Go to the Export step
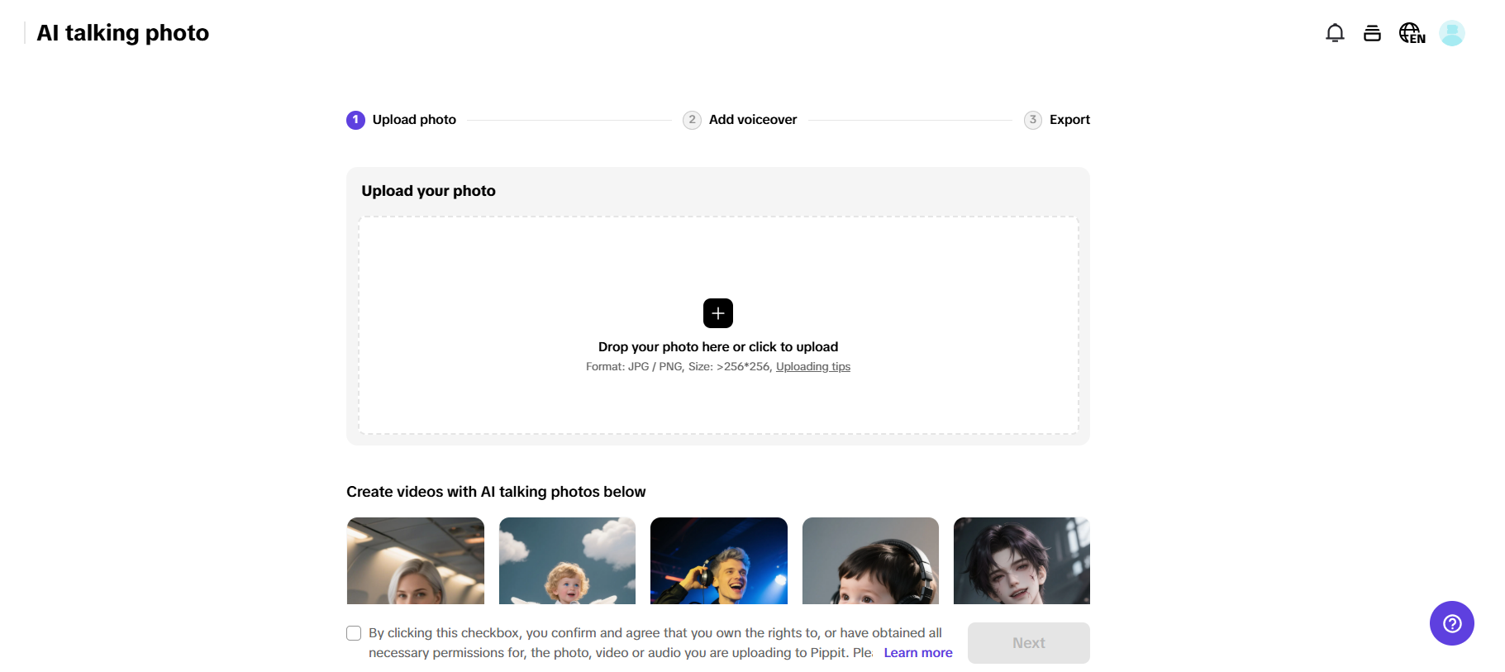Screen dimensions: 1505x672 [x=1069, y=120]
